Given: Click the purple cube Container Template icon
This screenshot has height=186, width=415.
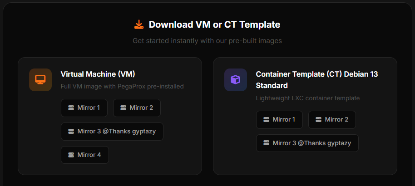Looking at the screenshot, I should (236, 80).
